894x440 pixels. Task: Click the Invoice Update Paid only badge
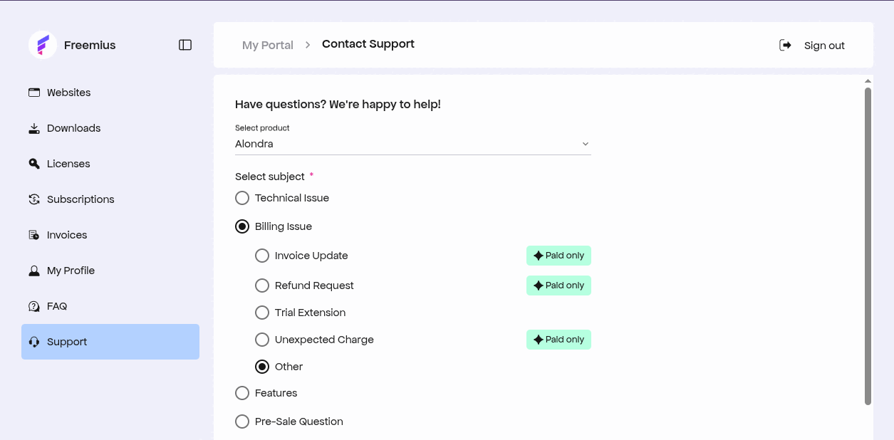tap(558, 256)
